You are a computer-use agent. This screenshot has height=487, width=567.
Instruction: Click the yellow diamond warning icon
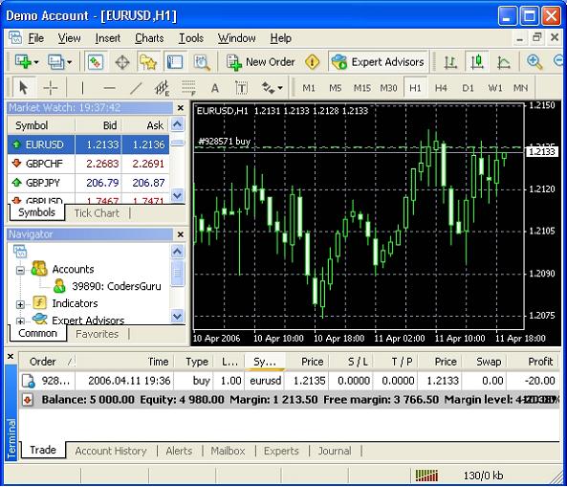point(313,62)
